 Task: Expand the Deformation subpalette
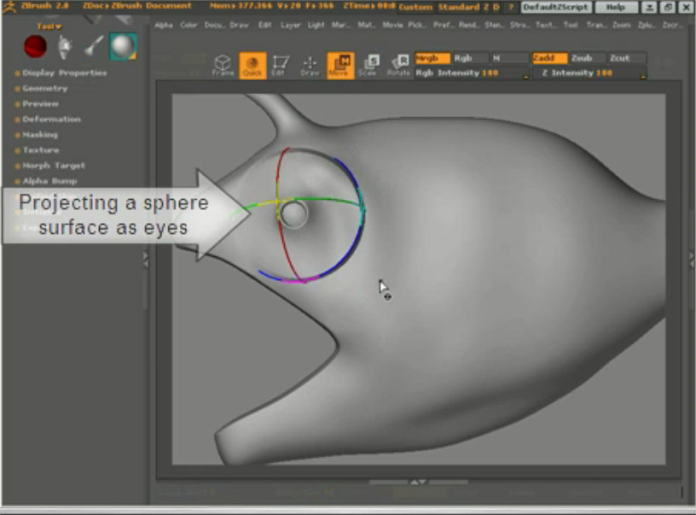(x=51, y=119)
